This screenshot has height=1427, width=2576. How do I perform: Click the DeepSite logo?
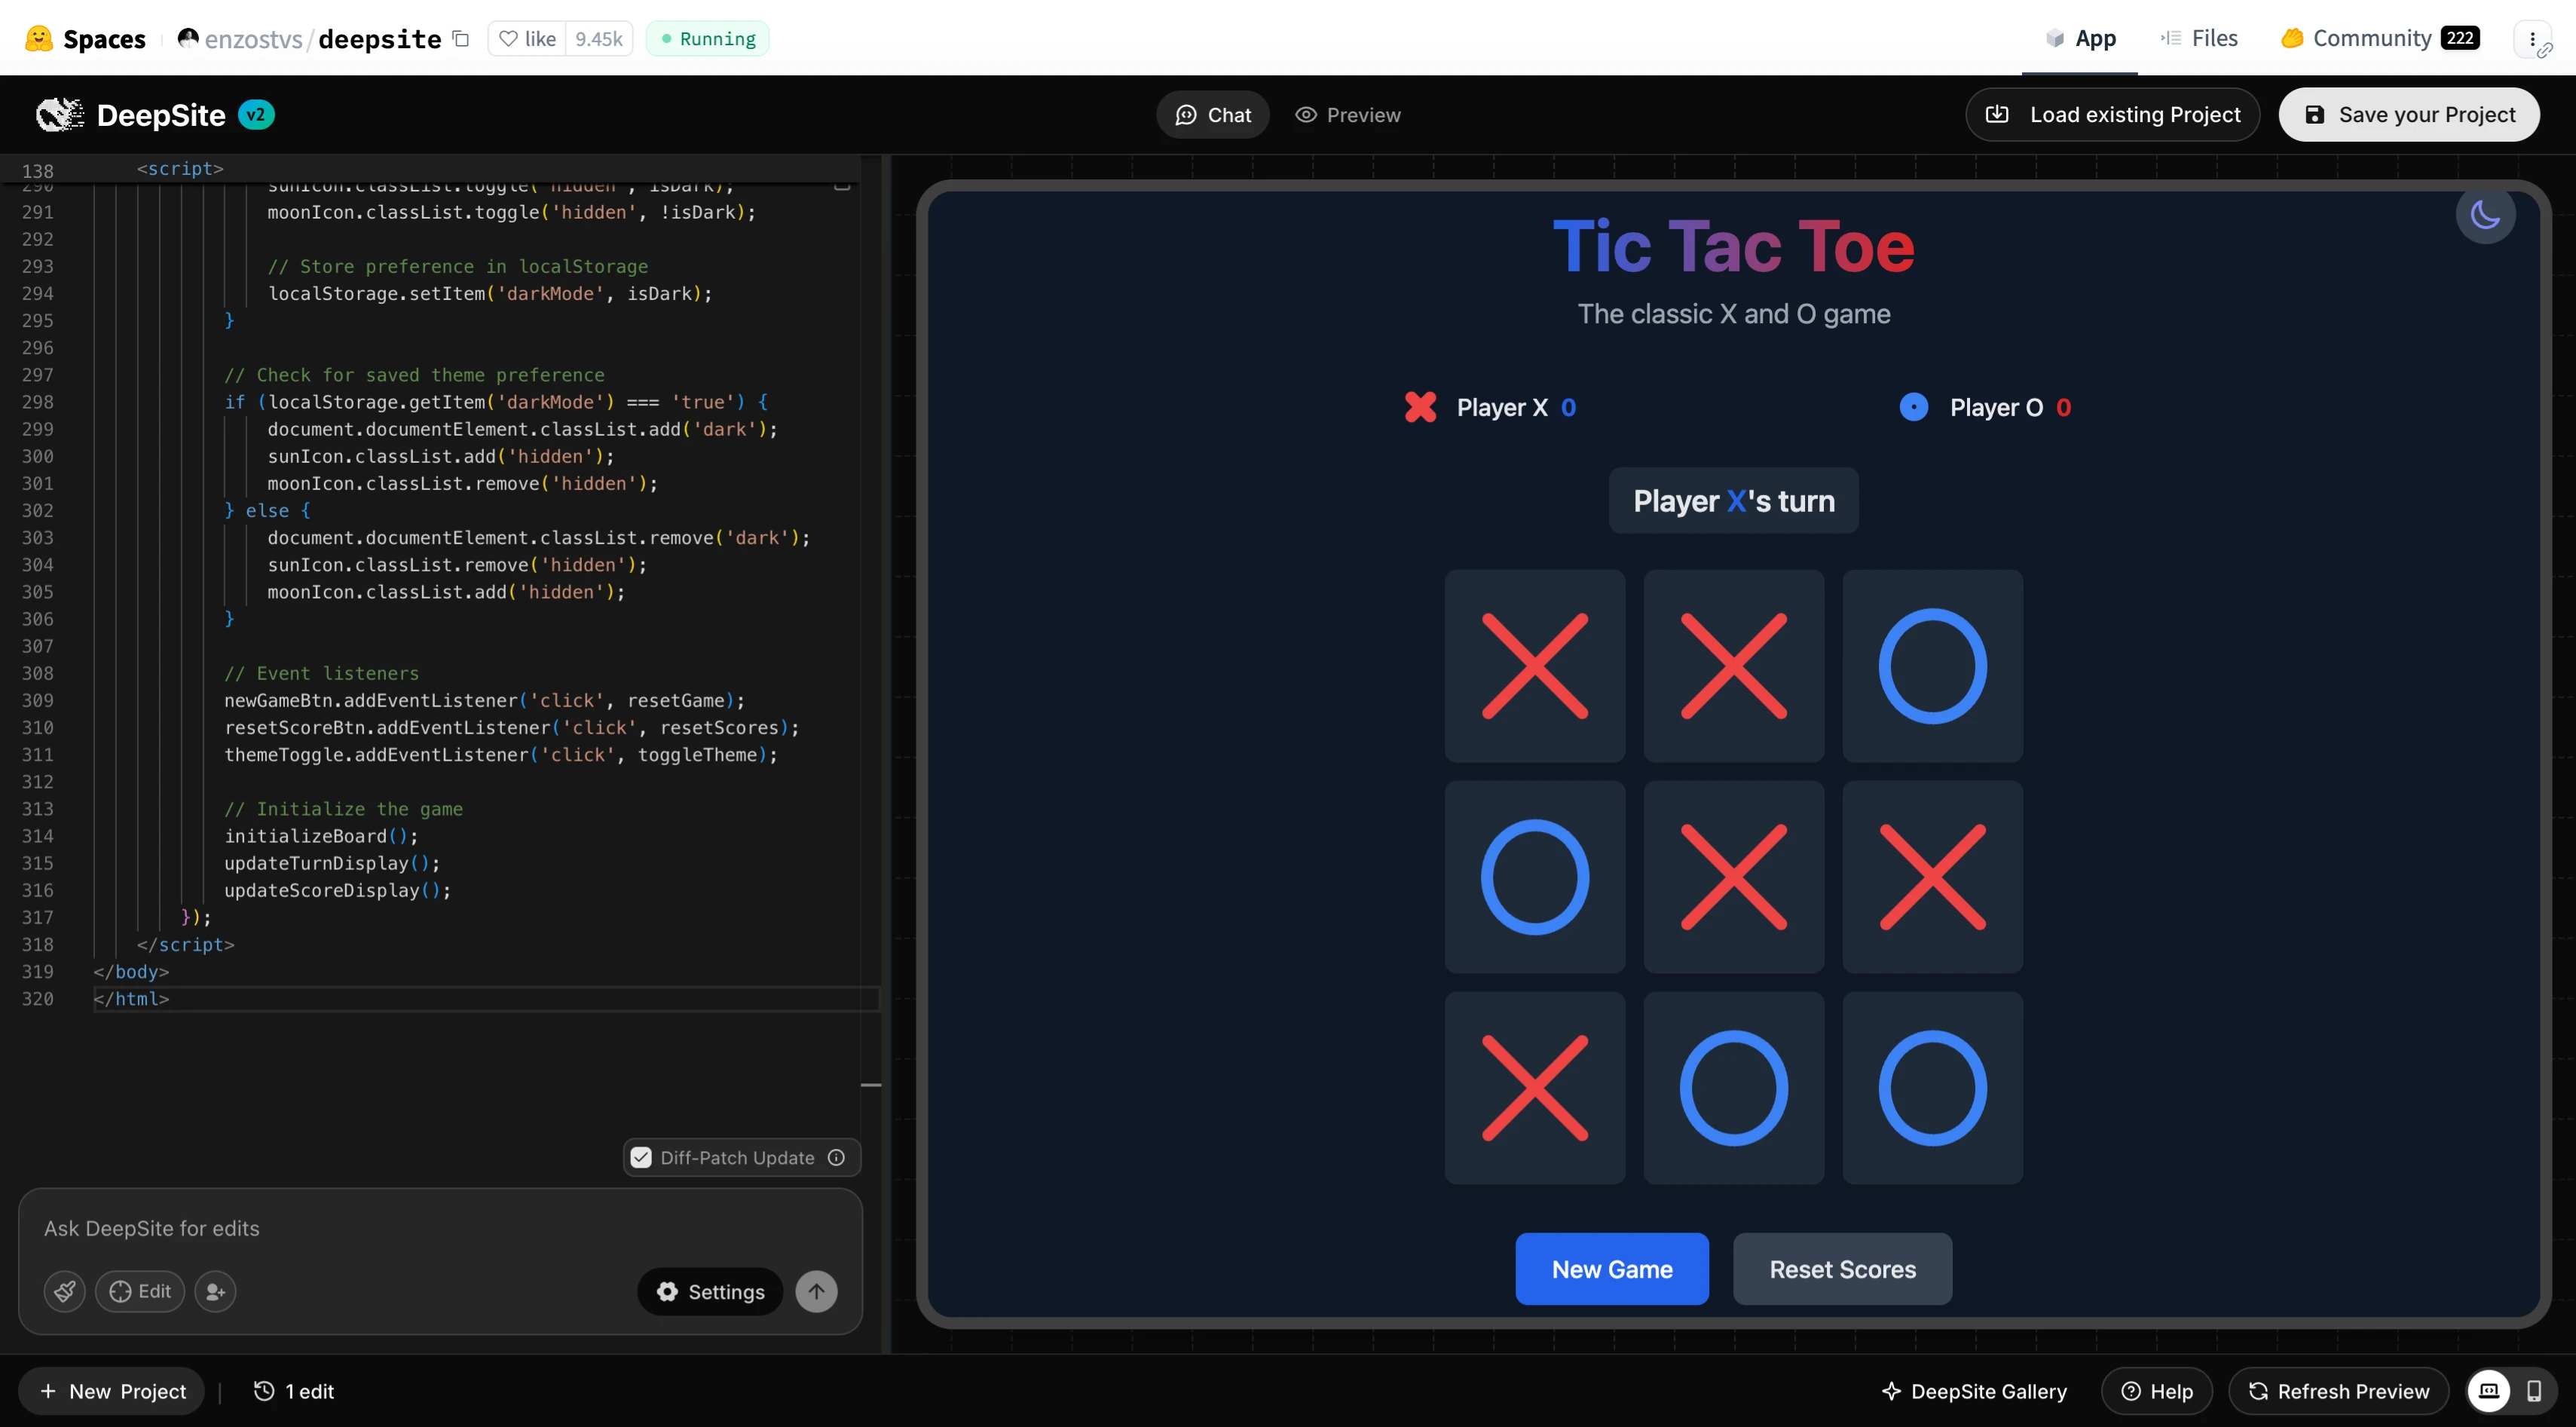(x=131, y=115)
